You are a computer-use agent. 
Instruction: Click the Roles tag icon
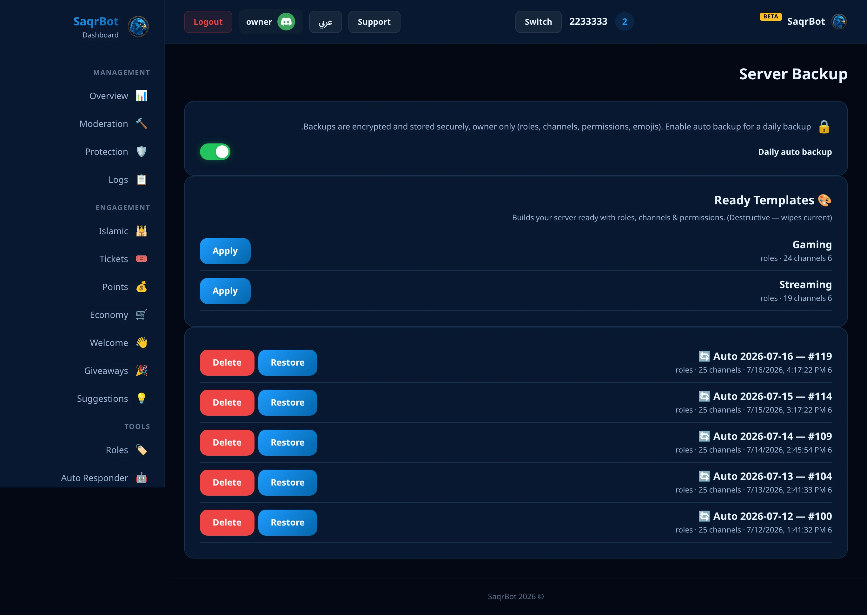tap(142, 450)
